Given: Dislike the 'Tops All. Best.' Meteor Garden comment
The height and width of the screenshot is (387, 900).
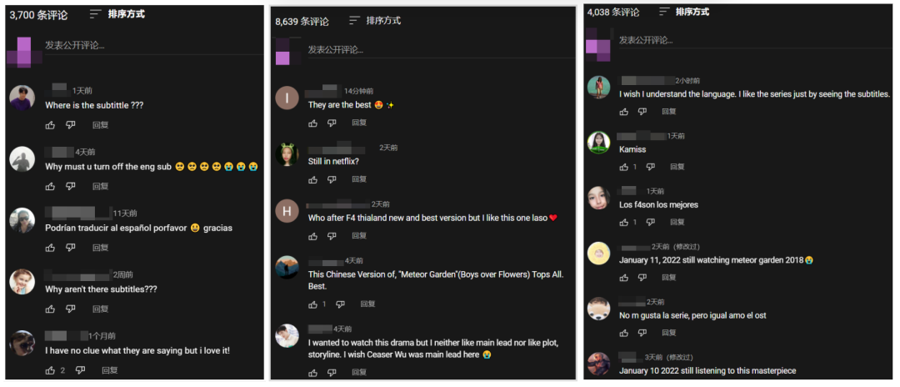Looking at the screenshot, I should (340, 304).
